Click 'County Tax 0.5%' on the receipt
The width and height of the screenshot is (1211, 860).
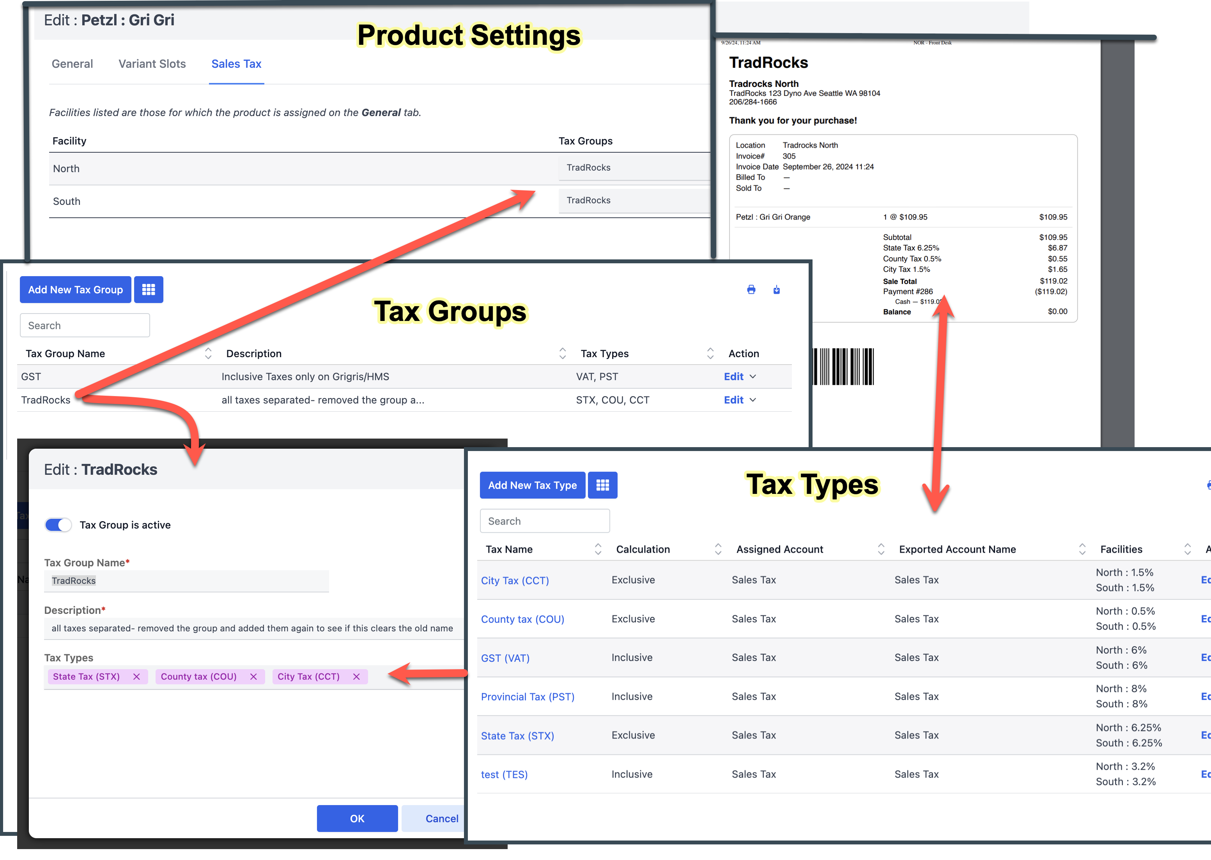click(912, 259)
